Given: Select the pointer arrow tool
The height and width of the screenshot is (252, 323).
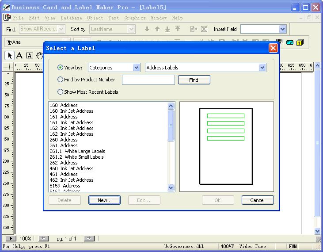Looking at the screenshot, I should [x=9, y=56].
